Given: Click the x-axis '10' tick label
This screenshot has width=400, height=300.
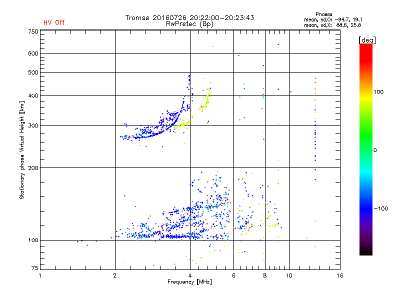Looking at the screenshot, I should pos(289,275).
